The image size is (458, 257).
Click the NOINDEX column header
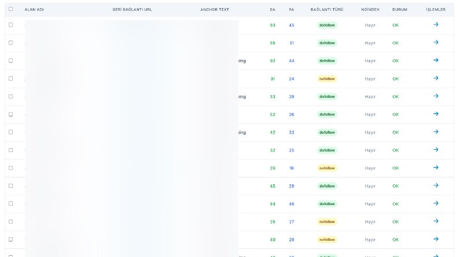[370, 10]
